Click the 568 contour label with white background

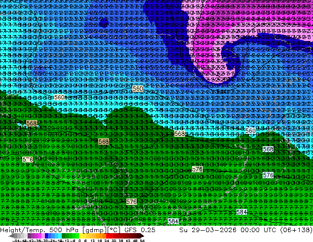coord(268,149)
